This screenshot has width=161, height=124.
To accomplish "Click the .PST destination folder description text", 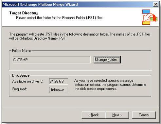I will coord(80,36).
